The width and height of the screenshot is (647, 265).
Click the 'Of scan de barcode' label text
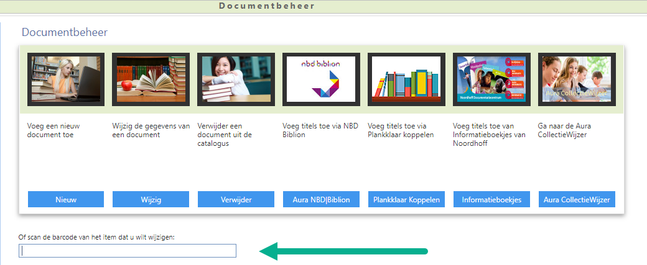point(96,236)
